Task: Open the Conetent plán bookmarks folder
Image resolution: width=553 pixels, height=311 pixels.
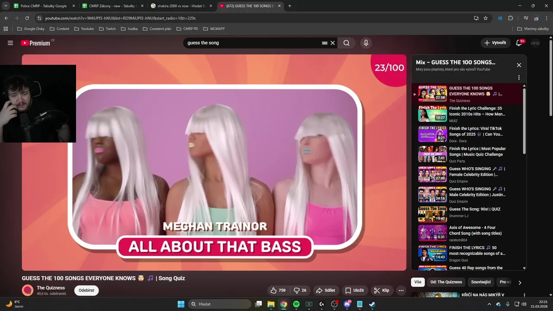Action: tap(157, 29)
